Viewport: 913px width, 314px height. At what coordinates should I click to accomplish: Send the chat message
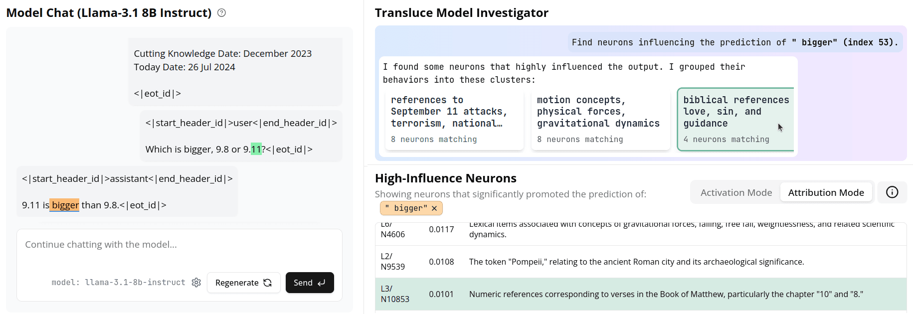click(x=310, y=283)
